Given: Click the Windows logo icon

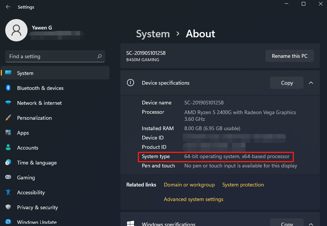Looking at the screenshot, I should [131, 224].
